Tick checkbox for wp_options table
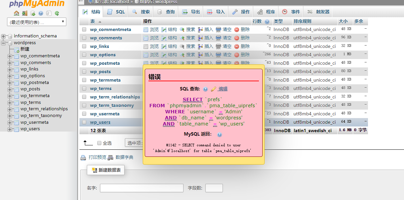 84,55
